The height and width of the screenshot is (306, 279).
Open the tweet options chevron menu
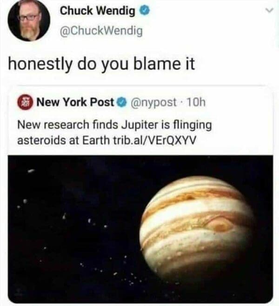point(269,10)
